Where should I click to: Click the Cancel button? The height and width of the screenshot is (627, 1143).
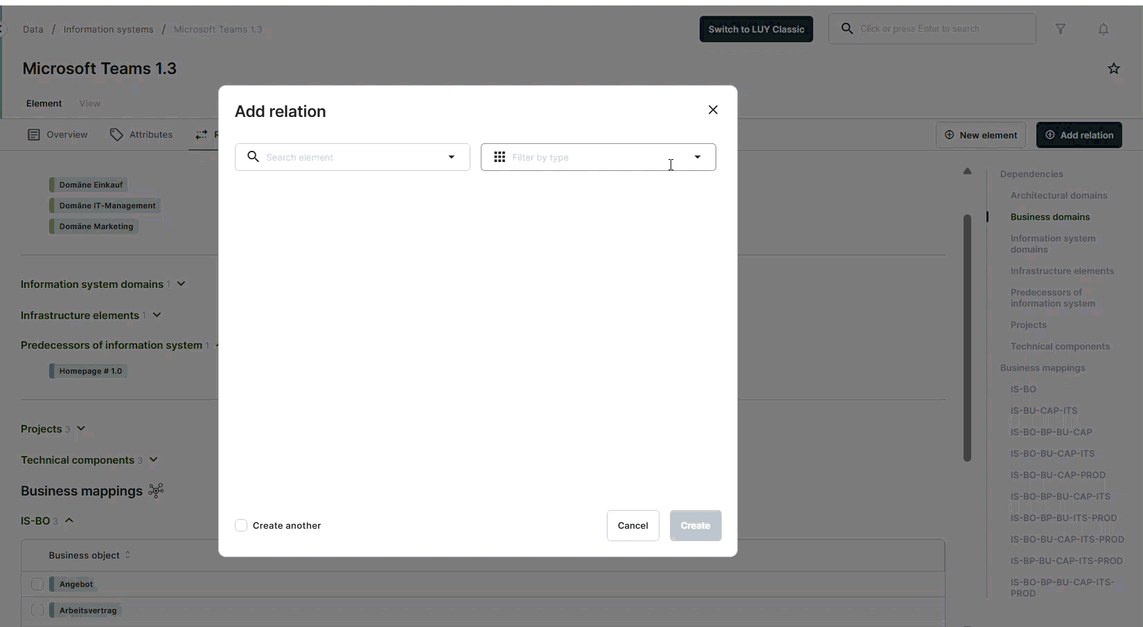(x=633, y=525)
